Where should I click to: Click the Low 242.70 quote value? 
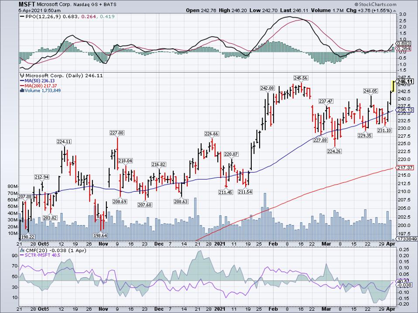pos(264,10)
